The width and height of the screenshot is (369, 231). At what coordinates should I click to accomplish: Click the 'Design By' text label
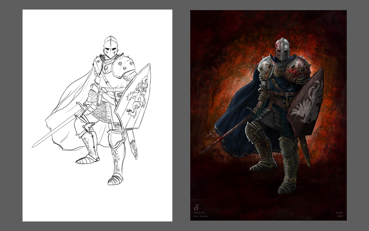(199, 213)
